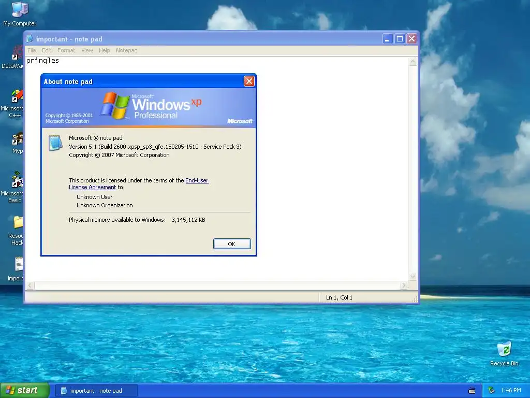Click the notepad title bar icon
Viewport: 530px width, 398px height.
click(x=30, y=39)
